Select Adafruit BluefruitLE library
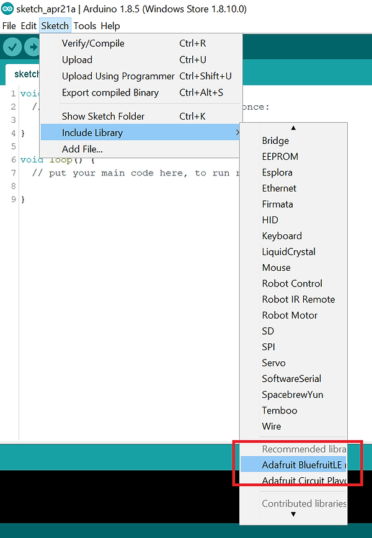The width and height of the screenshot is (372, 538). click(x=293, y=465)
